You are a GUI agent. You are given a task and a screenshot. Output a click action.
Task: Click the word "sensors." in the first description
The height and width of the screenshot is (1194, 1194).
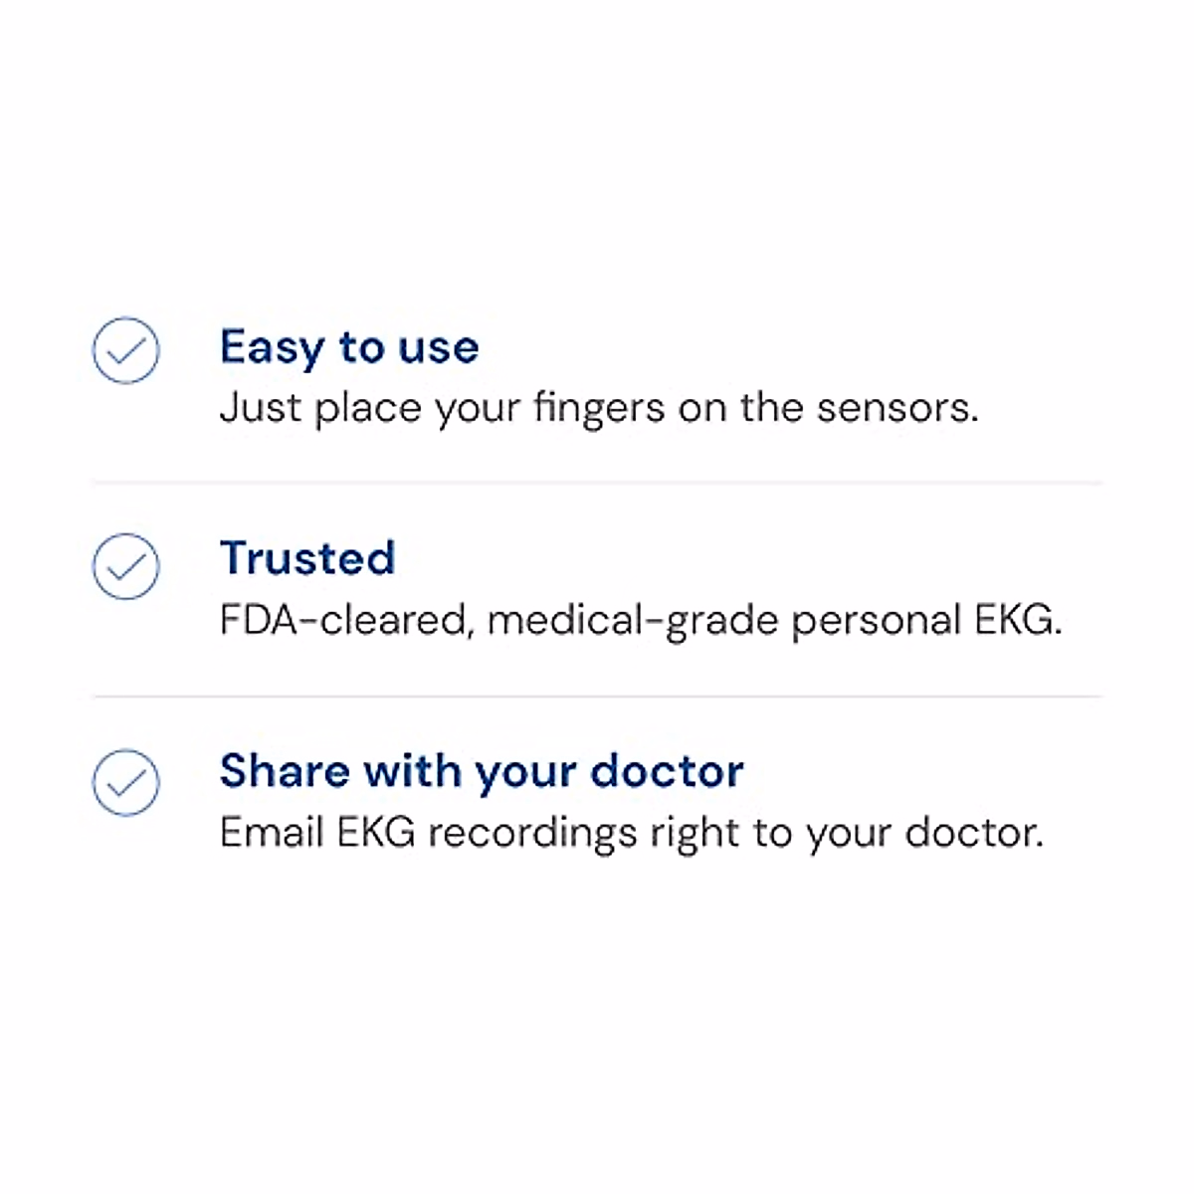pyautogui.click(x=897, y=408)
